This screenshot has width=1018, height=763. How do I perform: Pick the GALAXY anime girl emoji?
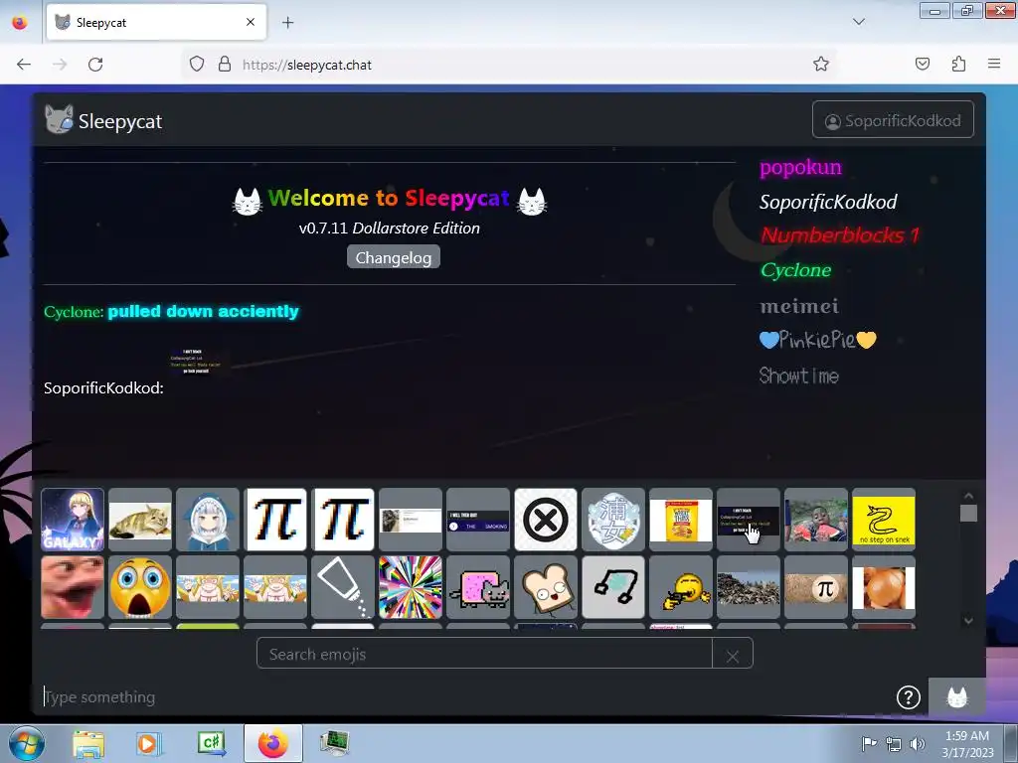point(73,520)
